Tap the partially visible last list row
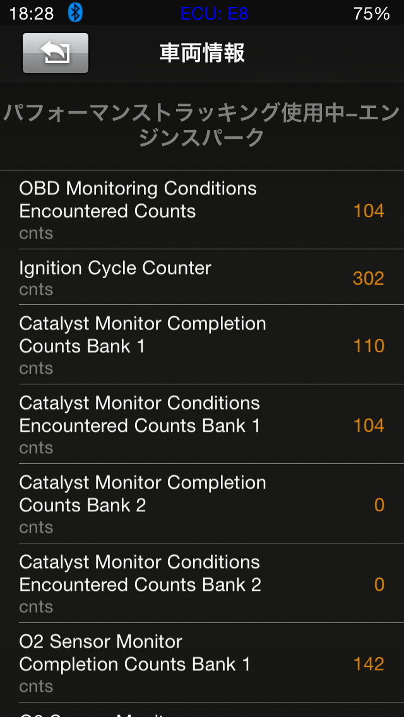The image size is (404, 717). [x=202, y=711]
